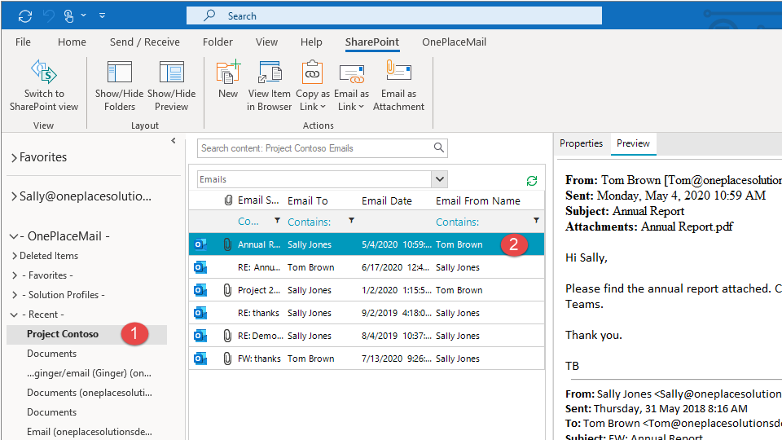The width and height of the screenshot is (782, 440).
Task: Click the sync icon in title bar
Action: pos(25,15)
